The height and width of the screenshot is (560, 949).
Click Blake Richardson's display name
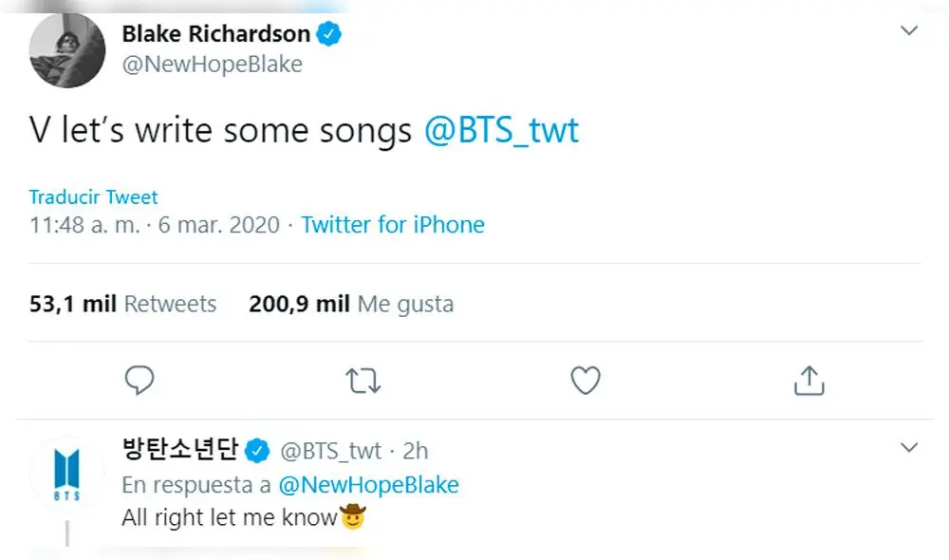[215, 32]
